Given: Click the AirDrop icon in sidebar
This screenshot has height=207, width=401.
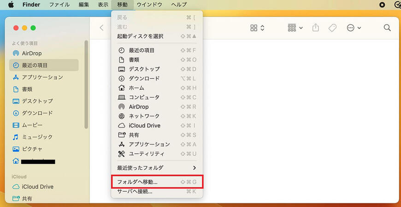Looking at the screenshot, I should click(16, 53).
